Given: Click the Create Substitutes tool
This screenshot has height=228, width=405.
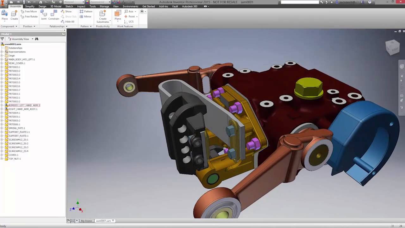Looking at the screenshot, I should [103, 16].
